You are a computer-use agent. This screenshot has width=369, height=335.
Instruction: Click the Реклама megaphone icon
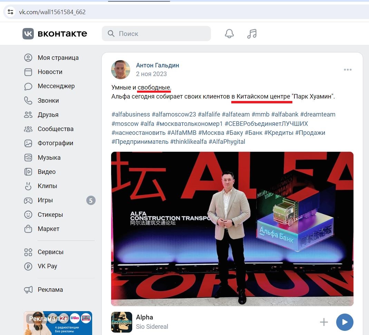[x=28, y=289]
